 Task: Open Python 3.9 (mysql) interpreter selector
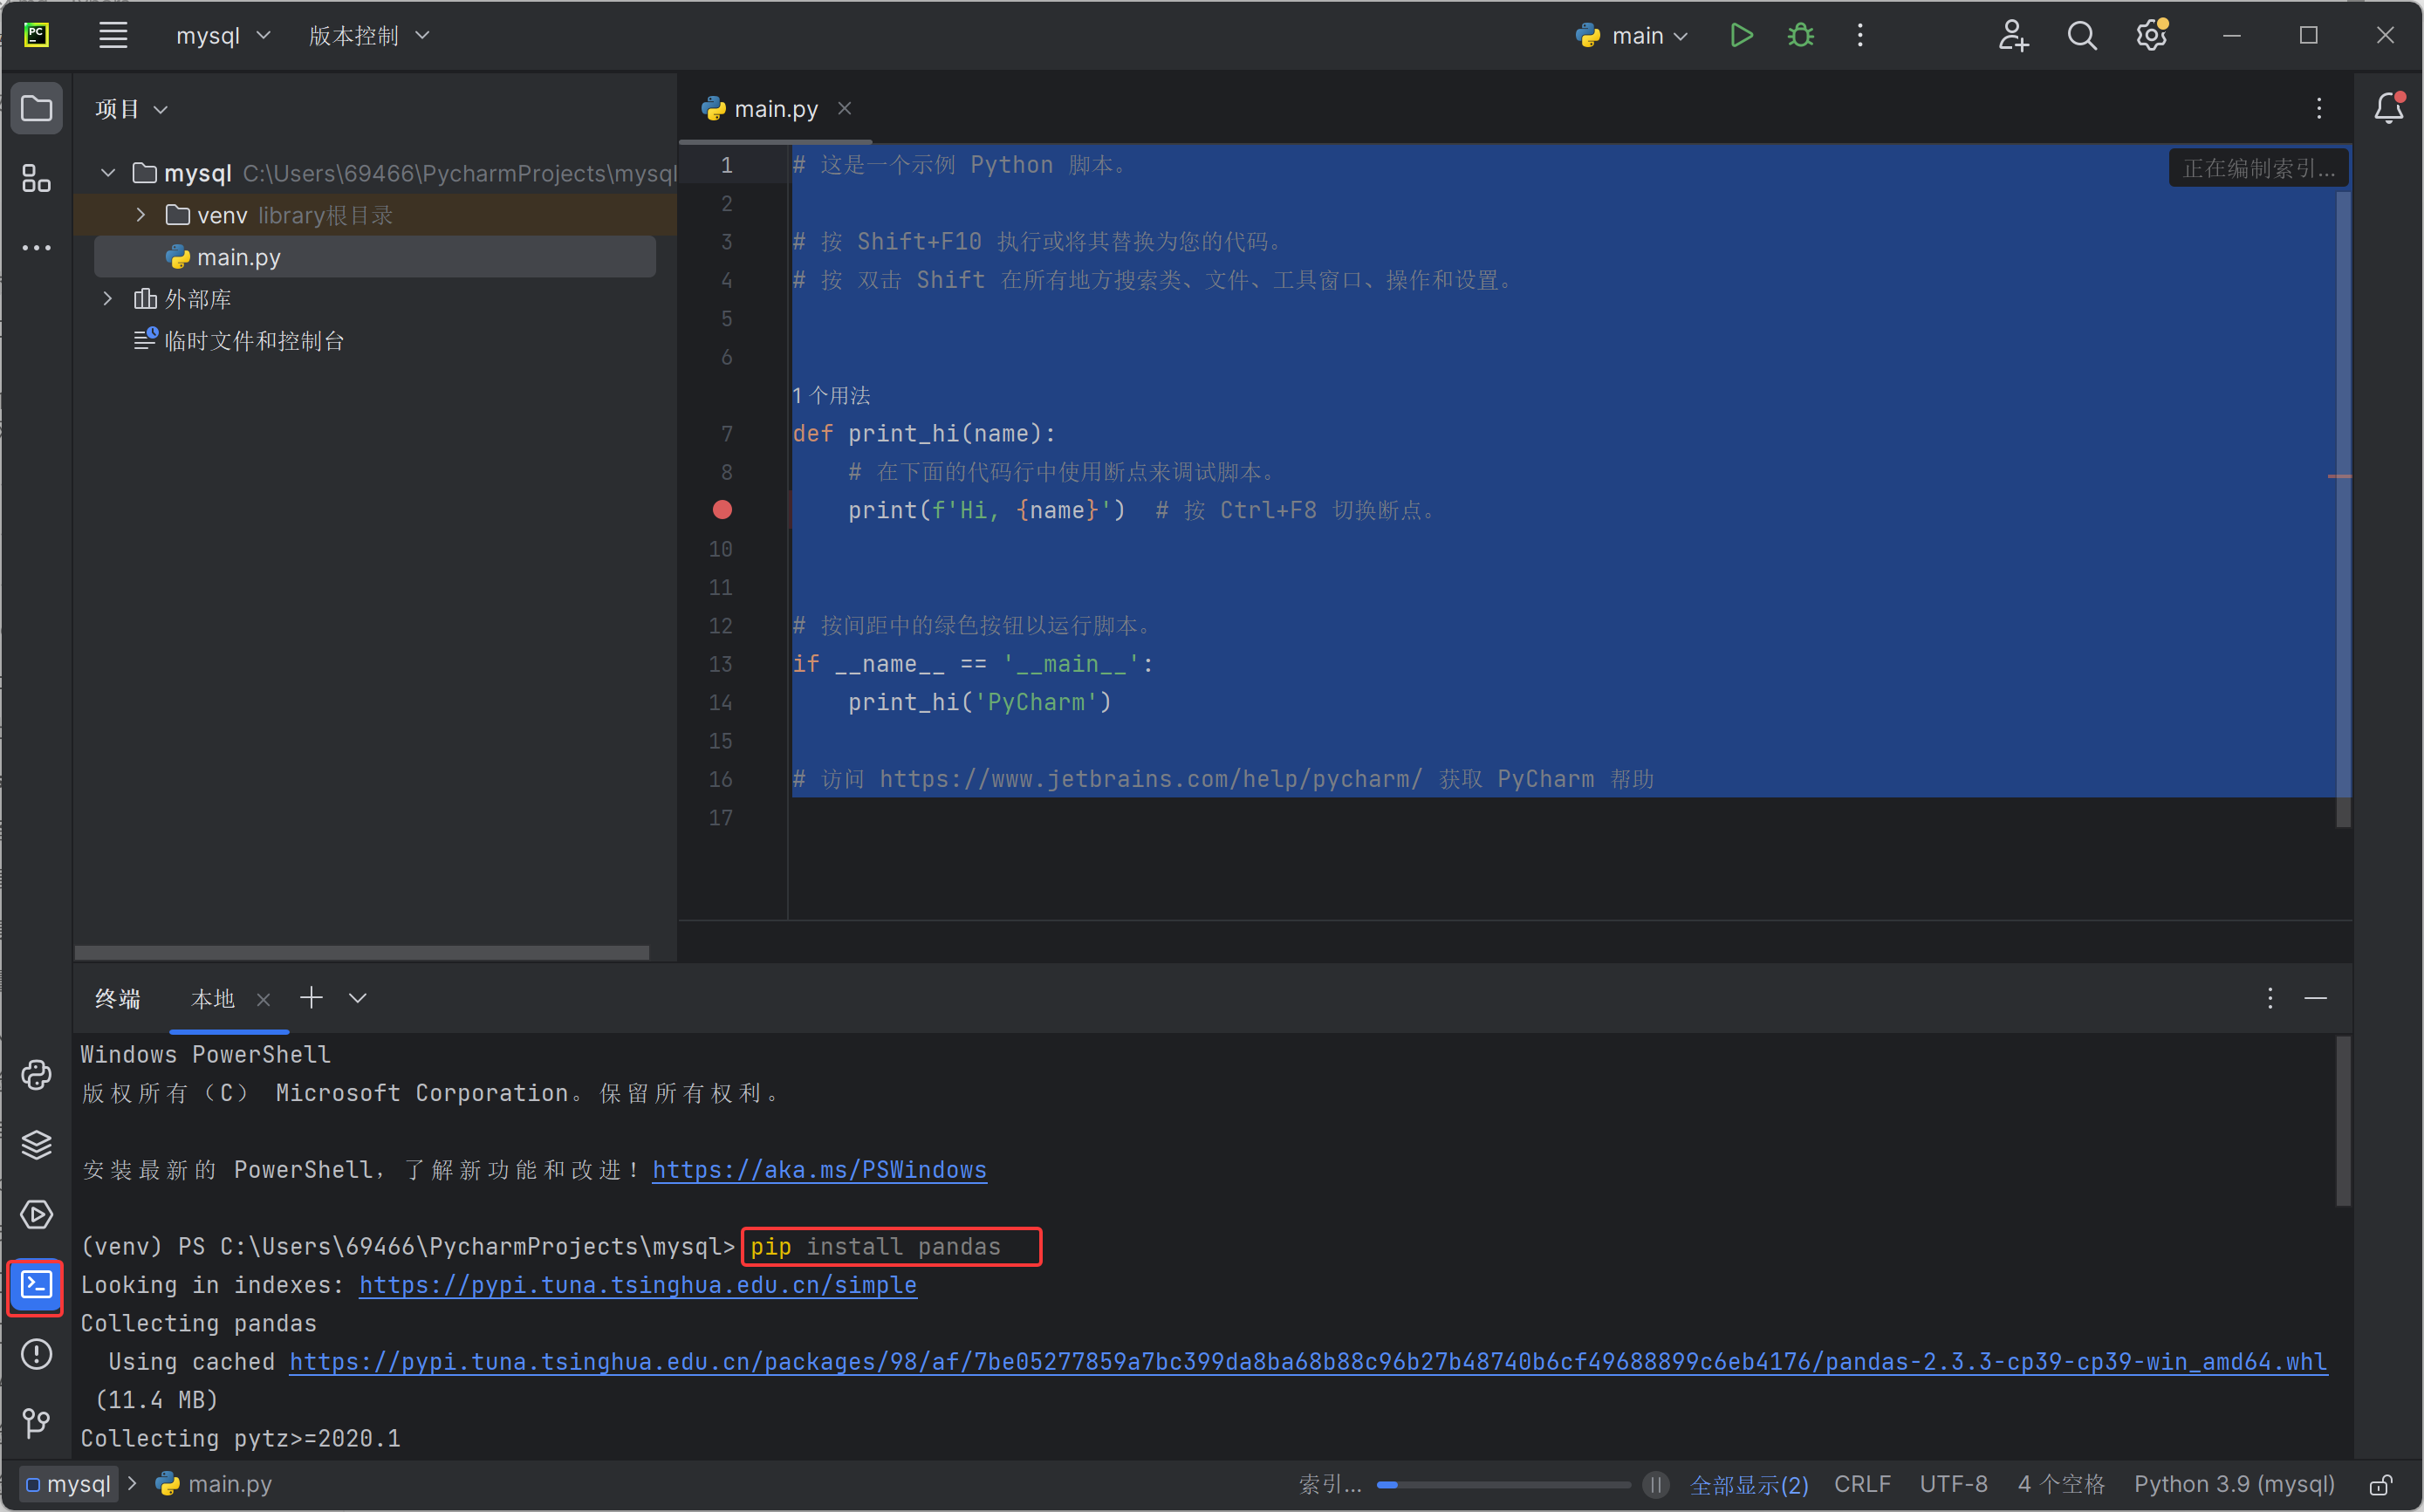[x=2234, y=1485]
